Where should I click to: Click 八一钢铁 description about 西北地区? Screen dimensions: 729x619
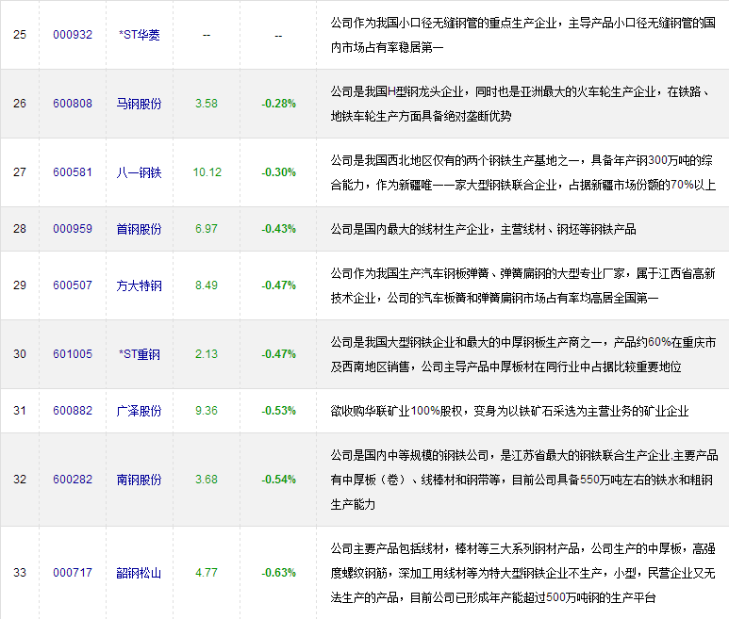click(523, 172)
